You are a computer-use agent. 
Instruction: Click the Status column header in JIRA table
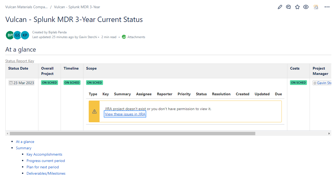201,94
